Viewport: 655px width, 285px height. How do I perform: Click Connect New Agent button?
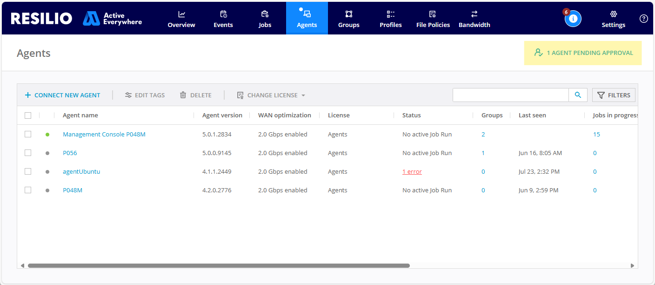pyautogui.click(x=62, y=95)
